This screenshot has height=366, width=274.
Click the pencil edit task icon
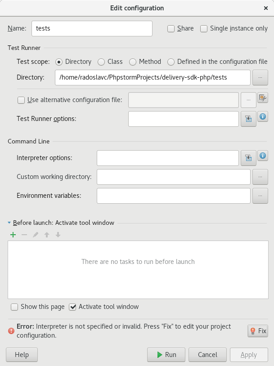[36, 235]
